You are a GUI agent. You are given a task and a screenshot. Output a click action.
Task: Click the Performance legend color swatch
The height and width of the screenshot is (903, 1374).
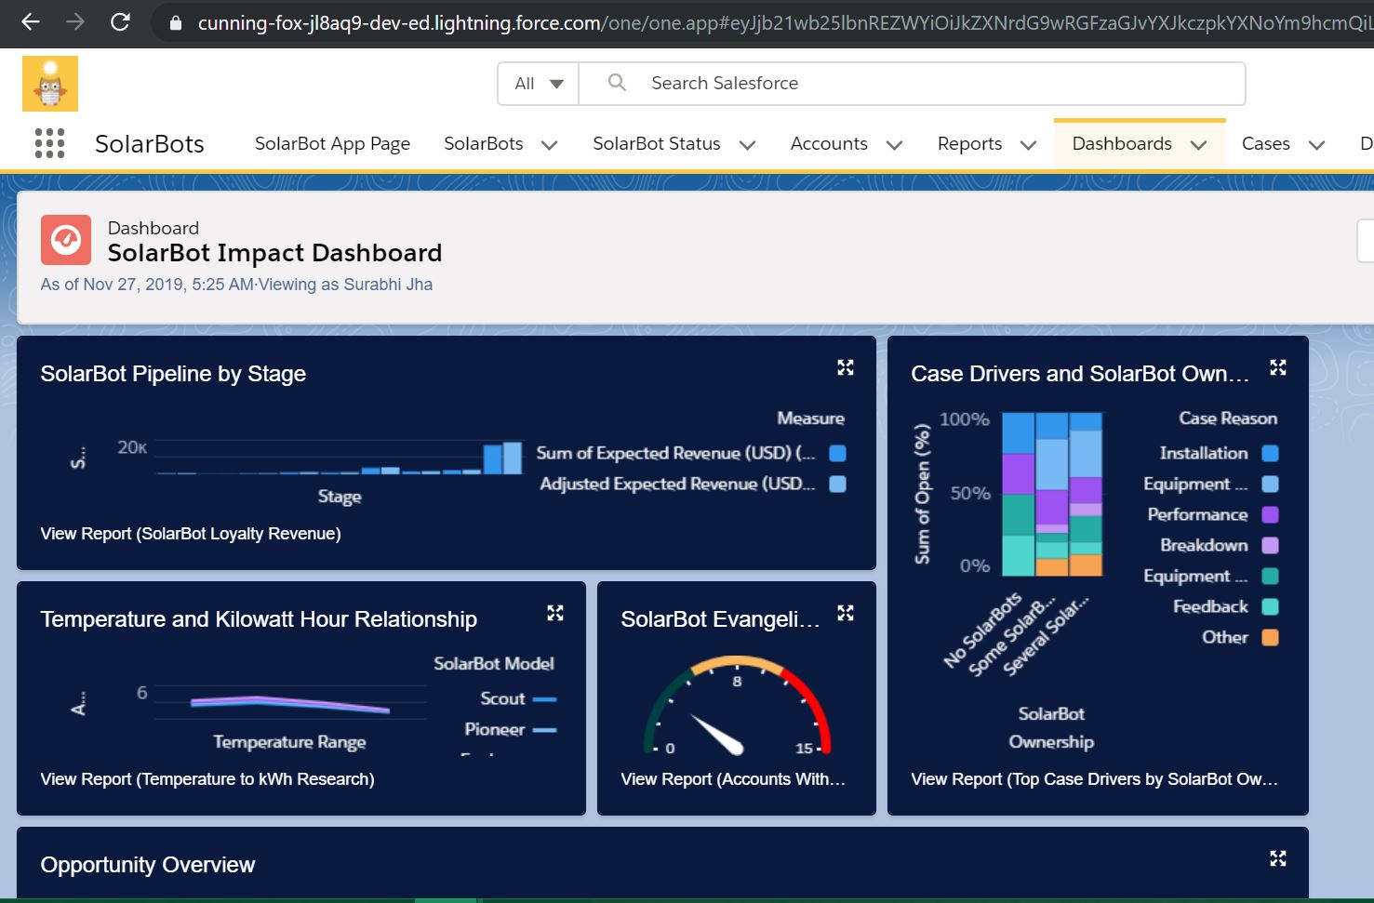pos(1270,514)
